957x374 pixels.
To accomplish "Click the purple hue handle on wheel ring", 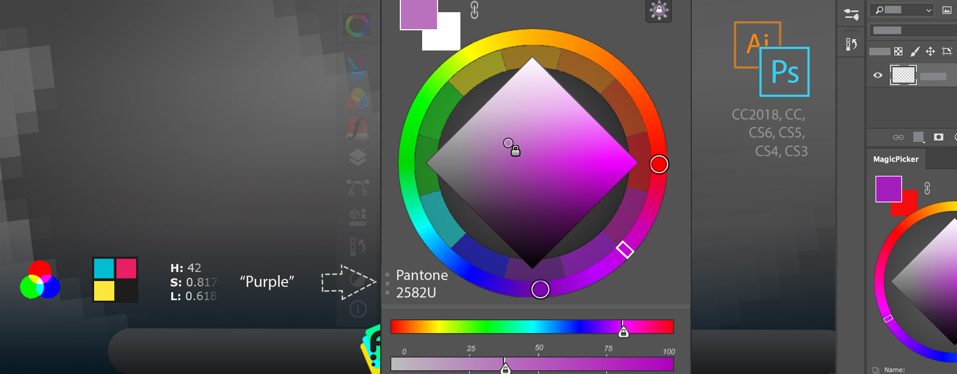I will click(x=540, y=290).
